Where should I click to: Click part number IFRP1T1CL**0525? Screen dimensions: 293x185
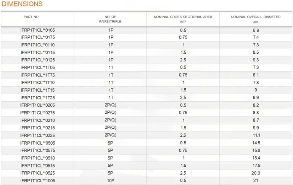(37, 173)
